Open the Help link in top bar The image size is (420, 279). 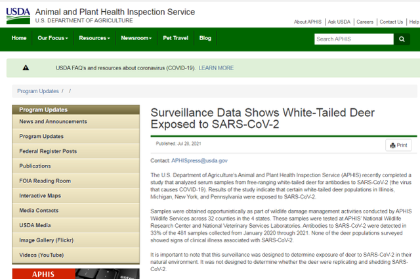414,22
